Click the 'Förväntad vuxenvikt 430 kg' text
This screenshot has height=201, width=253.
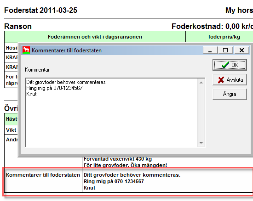tap(118, 159)
